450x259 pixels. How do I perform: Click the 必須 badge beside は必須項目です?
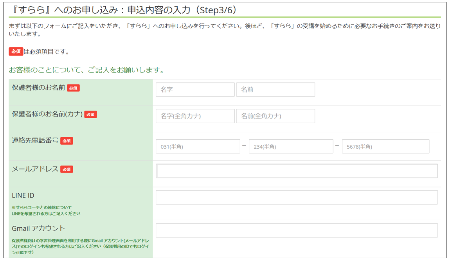[16, 52]
